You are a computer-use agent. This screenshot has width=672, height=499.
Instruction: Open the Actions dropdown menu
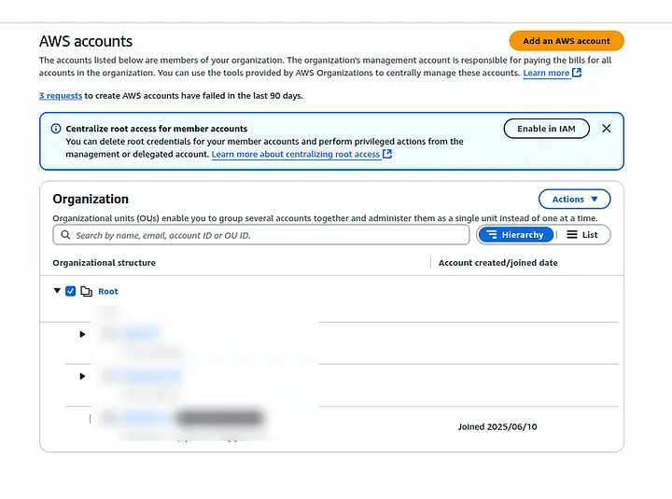coord(574,200)
